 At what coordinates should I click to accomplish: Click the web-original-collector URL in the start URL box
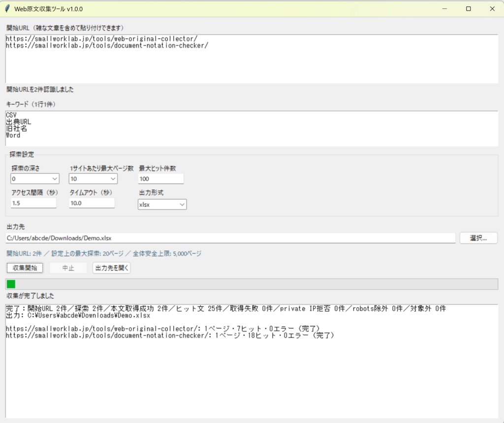[101, 38]
